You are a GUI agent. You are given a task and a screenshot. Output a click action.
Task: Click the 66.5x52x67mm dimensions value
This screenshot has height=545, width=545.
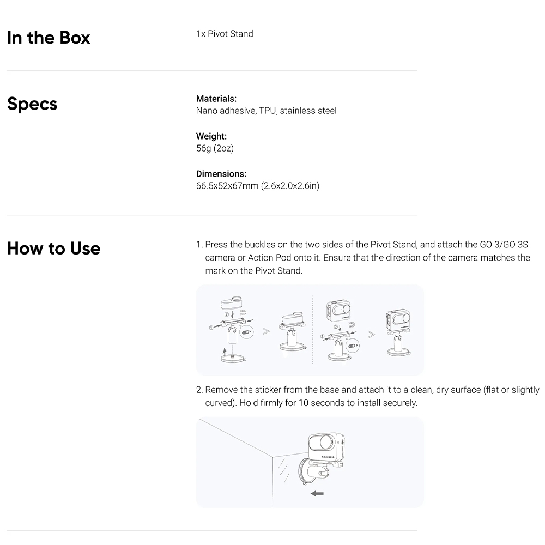coord(258,186)
